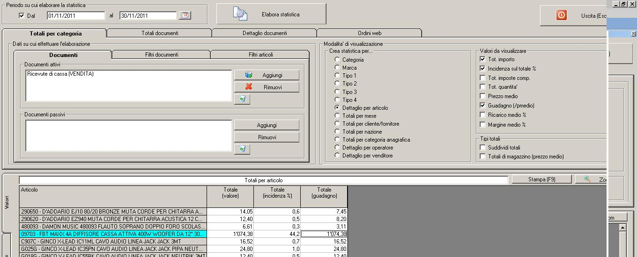Screen dimensions: 637x257
Task: Click scrollbar up arrow in right panel
Action: tap(622, 228)
